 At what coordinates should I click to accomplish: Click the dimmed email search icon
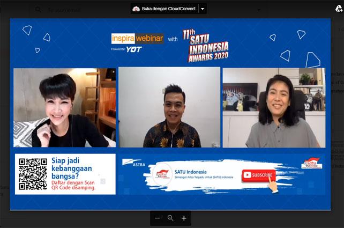[38, 10]
